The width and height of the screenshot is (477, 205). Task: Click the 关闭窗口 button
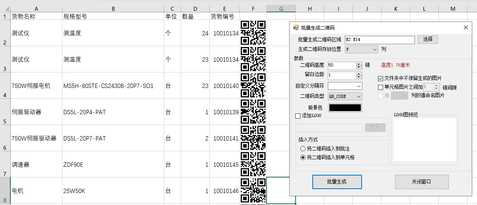(x=422, y=182)
